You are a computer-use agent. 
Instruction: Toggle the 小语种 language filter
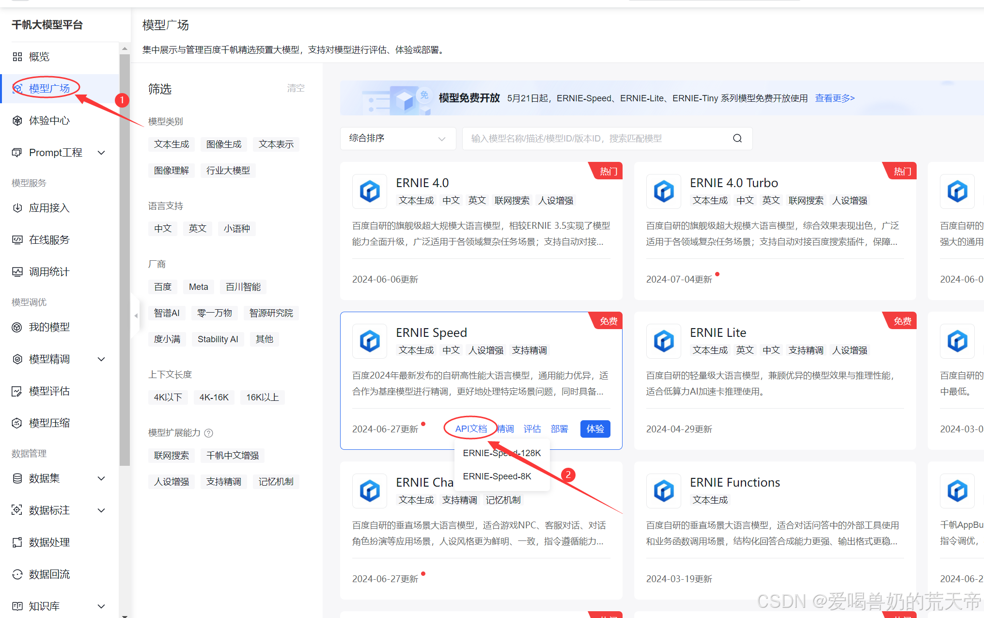(237, 229)
